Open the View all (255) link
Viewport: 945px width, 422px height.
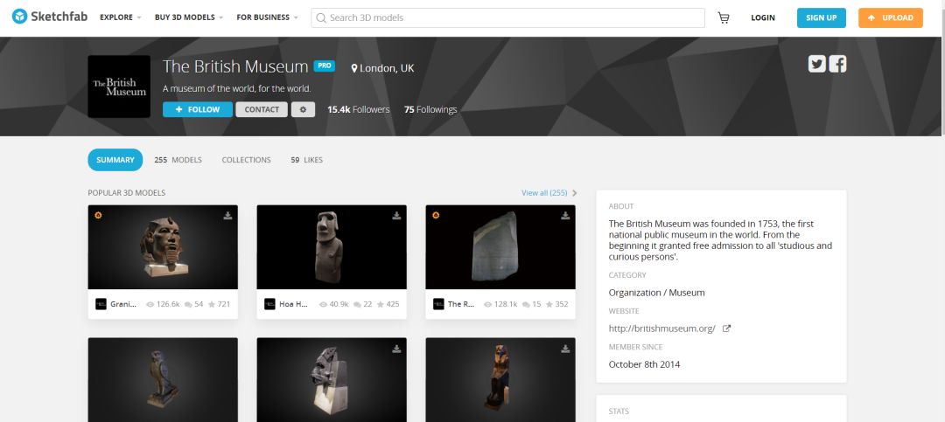pyautogui.click(x=544, y=192)
